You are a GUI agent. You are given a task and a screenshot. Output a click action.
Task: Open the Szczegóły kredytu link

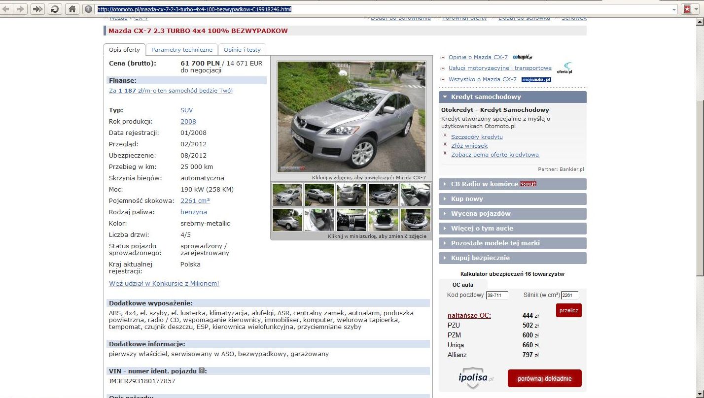pos(477,137)
